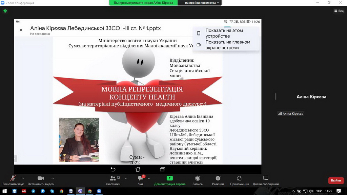Select Показать на главном экране встречи
Viewport: 347px width, 195px height.
point(227,45)
